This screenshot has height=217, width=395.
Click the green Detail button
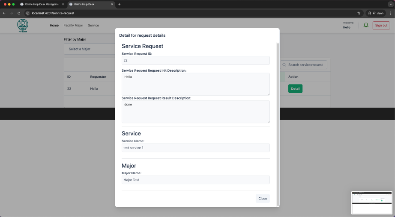295,89
